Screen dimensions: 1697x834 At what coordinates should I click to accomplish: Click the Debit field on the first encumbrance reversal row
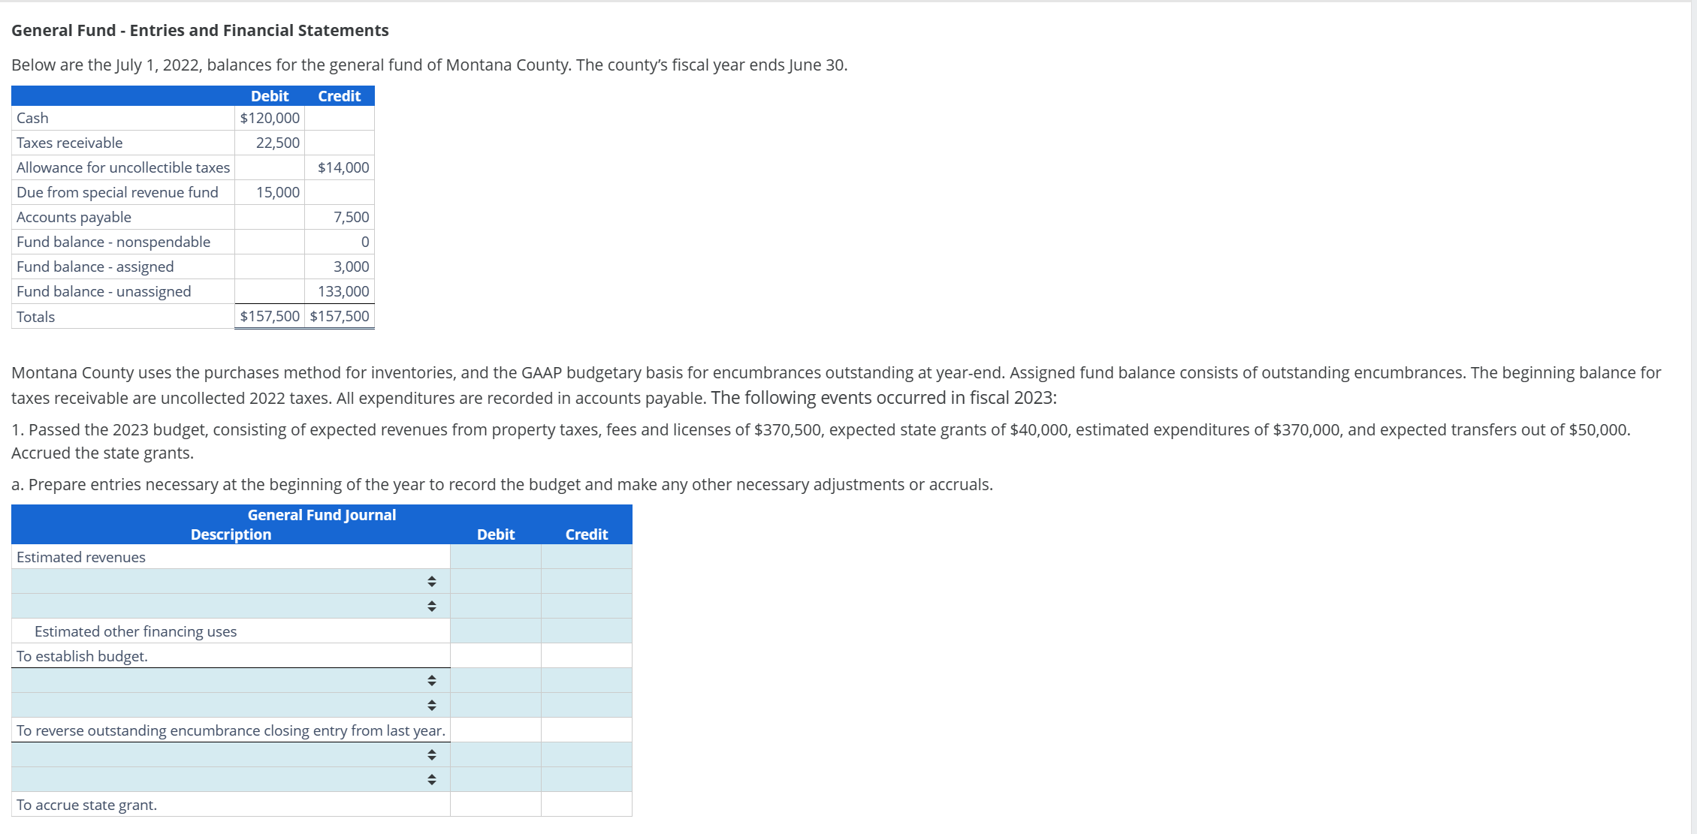(496, 680)
